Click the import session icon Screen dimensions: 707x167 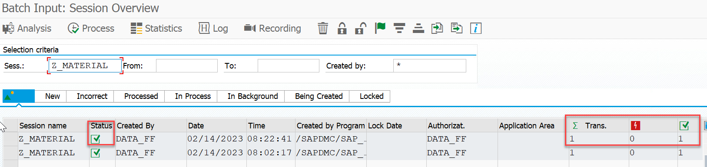point(437,29)
